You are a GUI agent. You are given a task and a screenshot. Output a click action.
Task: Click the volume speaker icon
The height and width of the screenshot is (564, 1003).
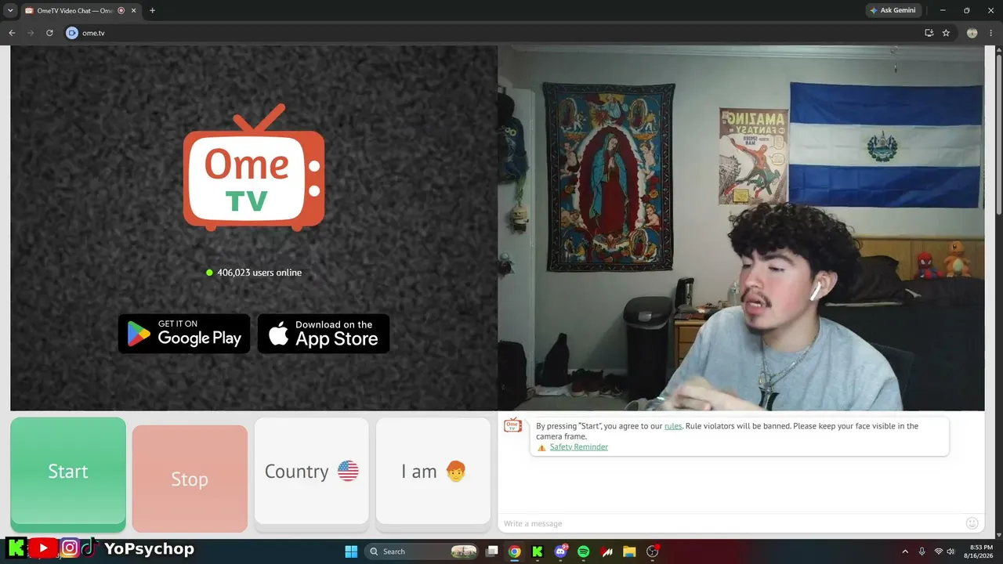click(950, 551)
